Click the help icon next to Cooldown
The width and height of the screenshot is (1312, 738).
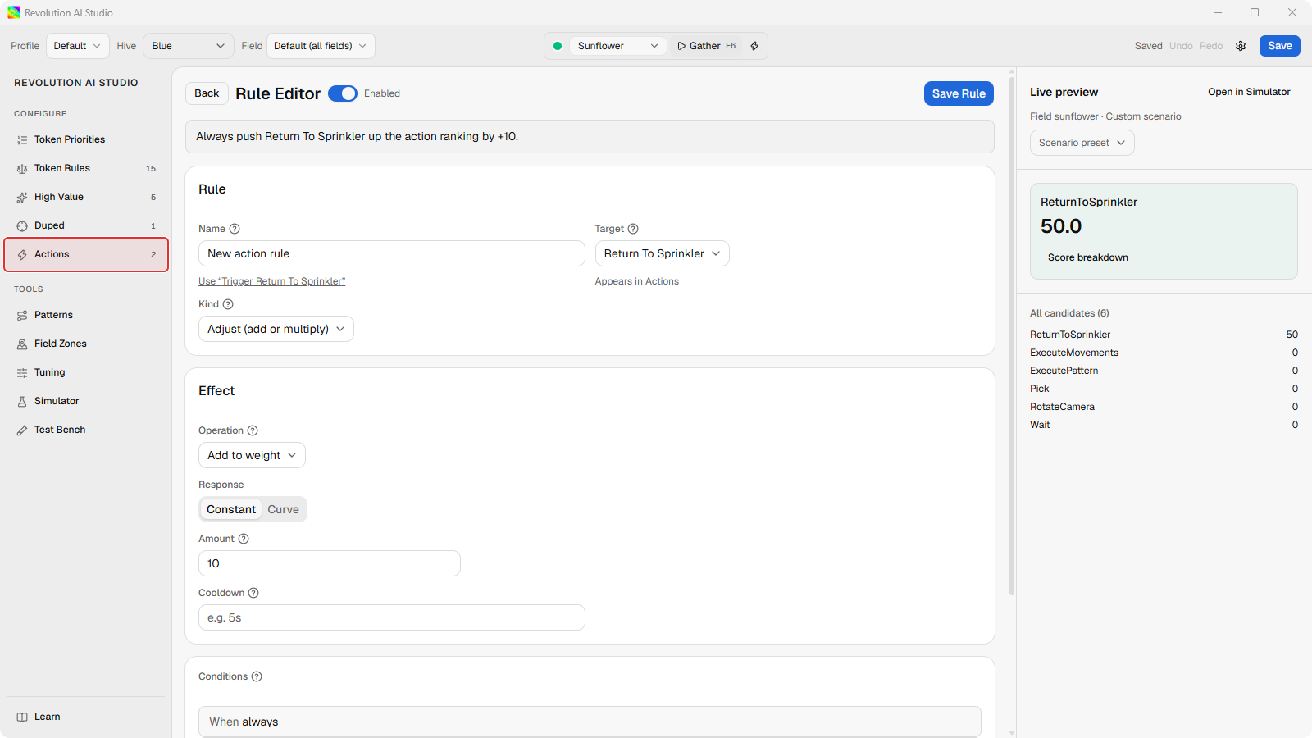click(x=253, y=593)
